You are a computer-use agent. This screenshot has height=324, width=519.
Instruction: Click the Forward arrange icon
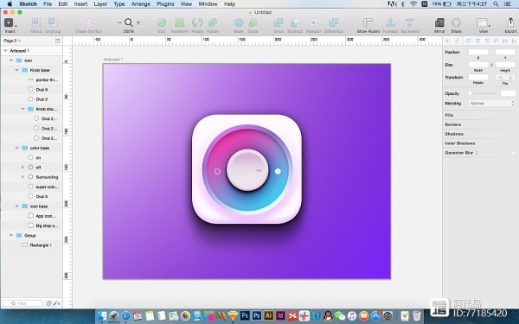[x=390, y=22]
